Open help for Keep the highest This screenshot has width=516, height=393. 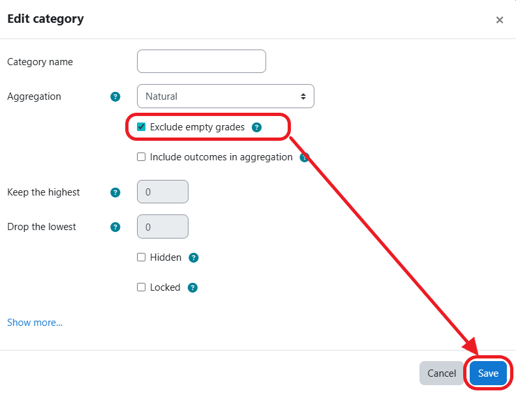point(115,192)
